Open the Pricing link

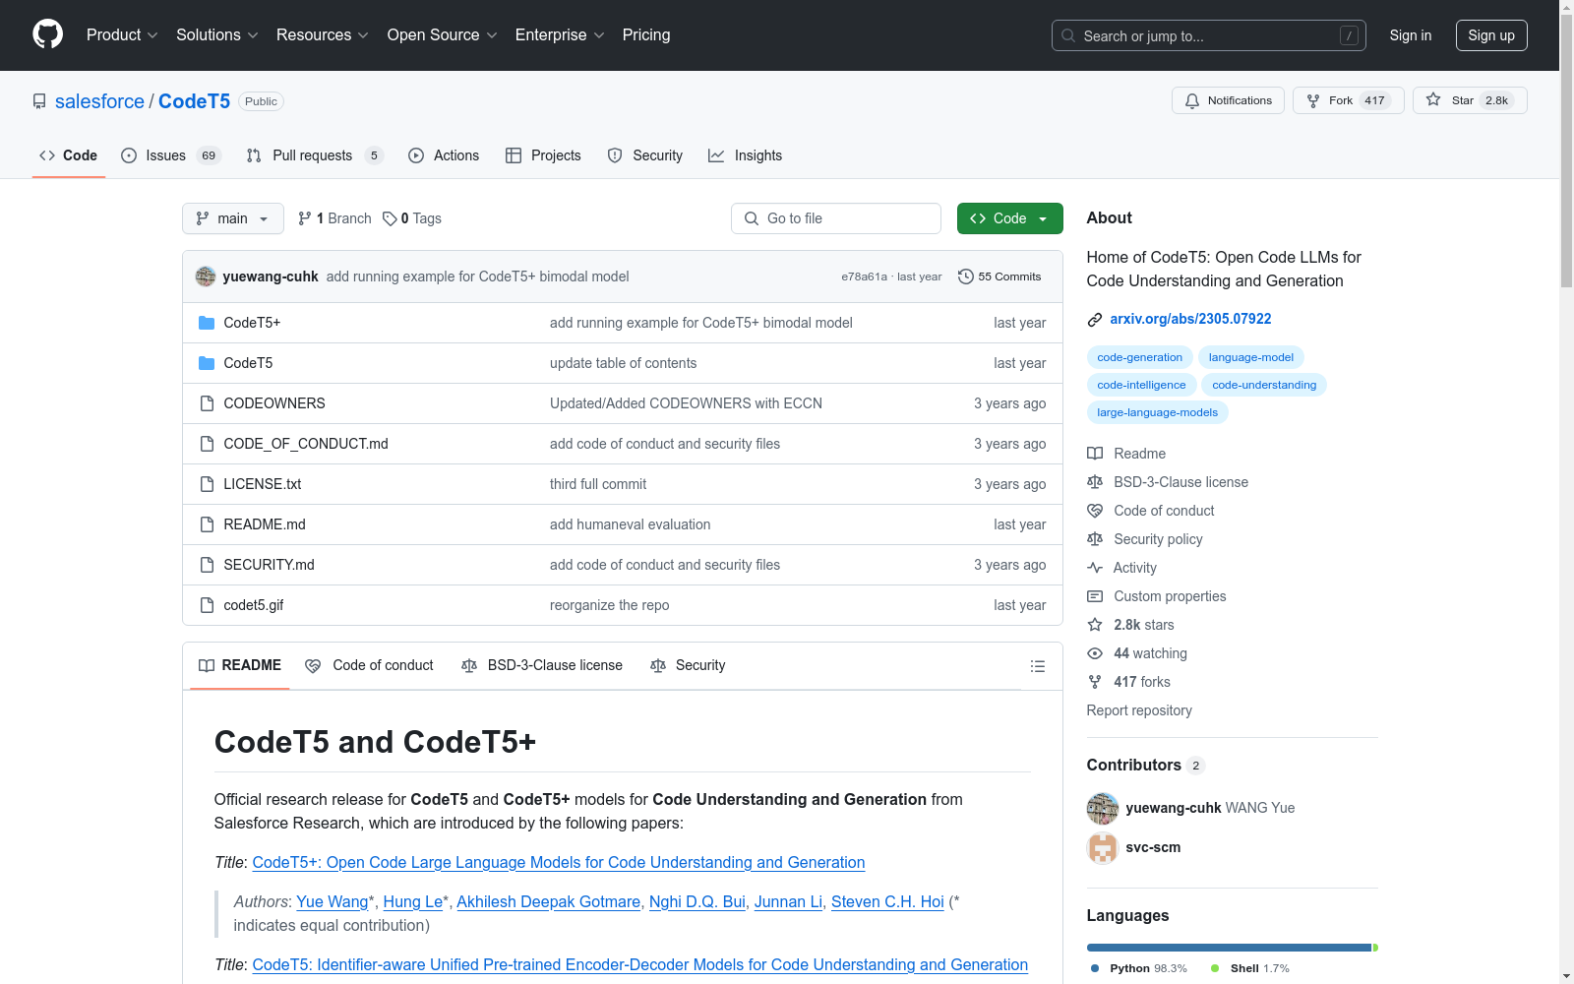(x=646, y=35)
